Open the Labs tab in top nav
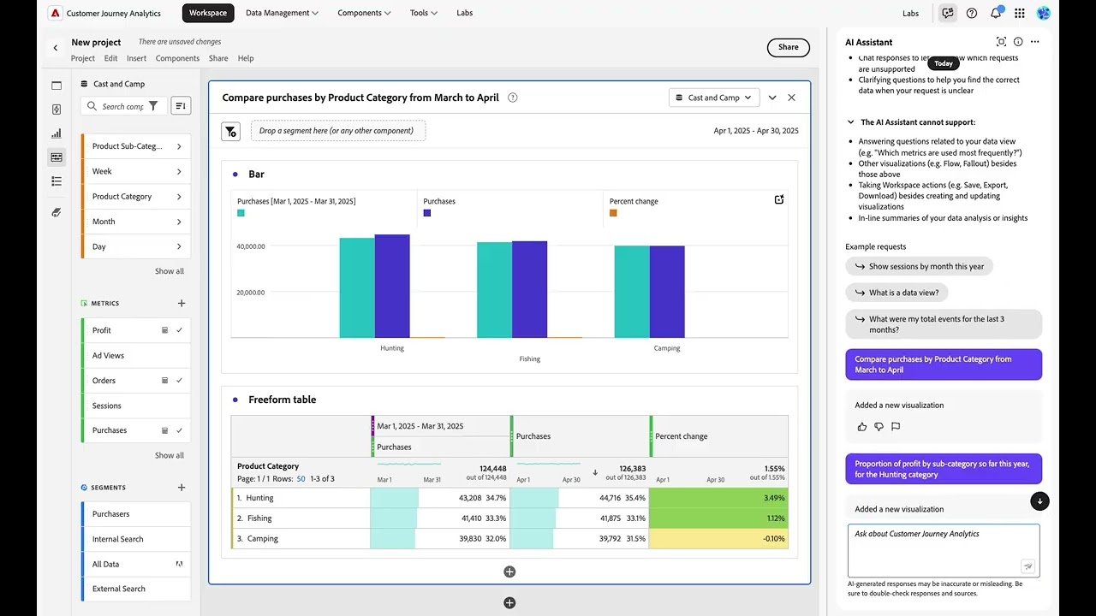The width and height of the screenshot is (1096, 616). tap(464, 13)
